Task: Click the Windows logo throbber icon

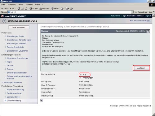Action: tap(152, 5)
